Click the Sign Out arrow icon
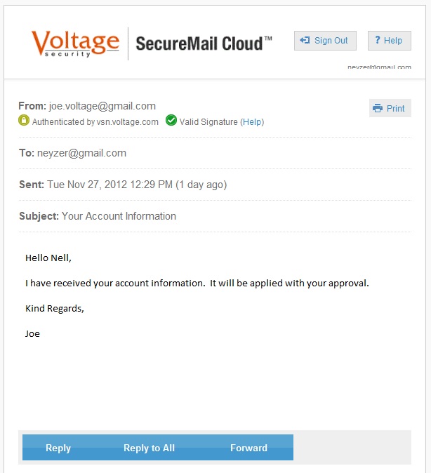This screenshot has width=431, height=473. [305, 40]
